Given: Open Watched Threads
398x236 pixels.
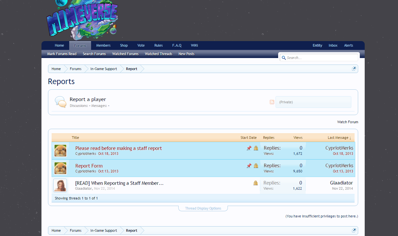Looking at the screenshot, I should pos(158,54).
